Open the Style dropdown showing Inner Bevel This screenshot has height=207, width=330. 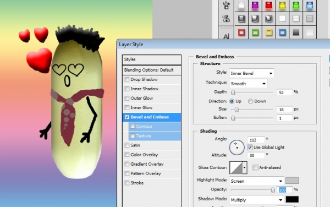(x=252, y=73)
